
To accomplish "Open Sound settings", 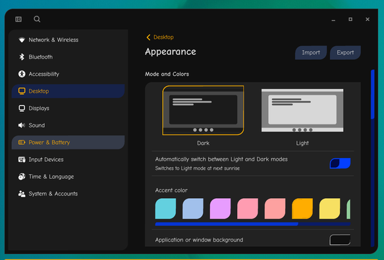I will (x=68, y=125).
